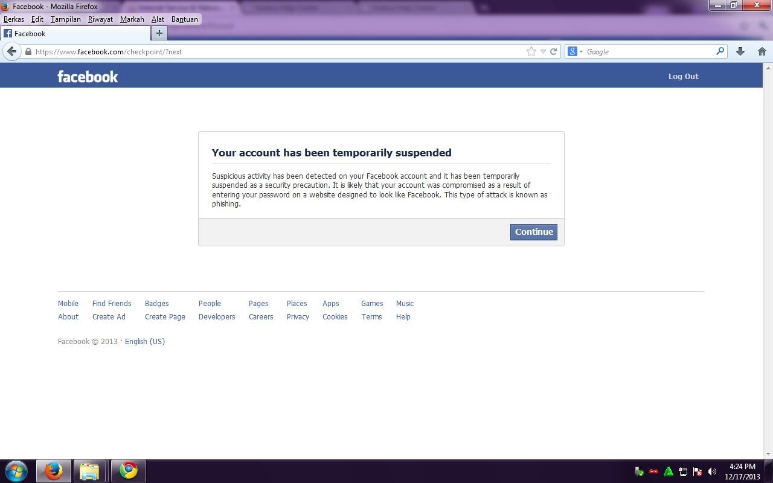Open the Create Ad footer link
This screenshot has width=773, height=483.
click(x=109, y=317)
